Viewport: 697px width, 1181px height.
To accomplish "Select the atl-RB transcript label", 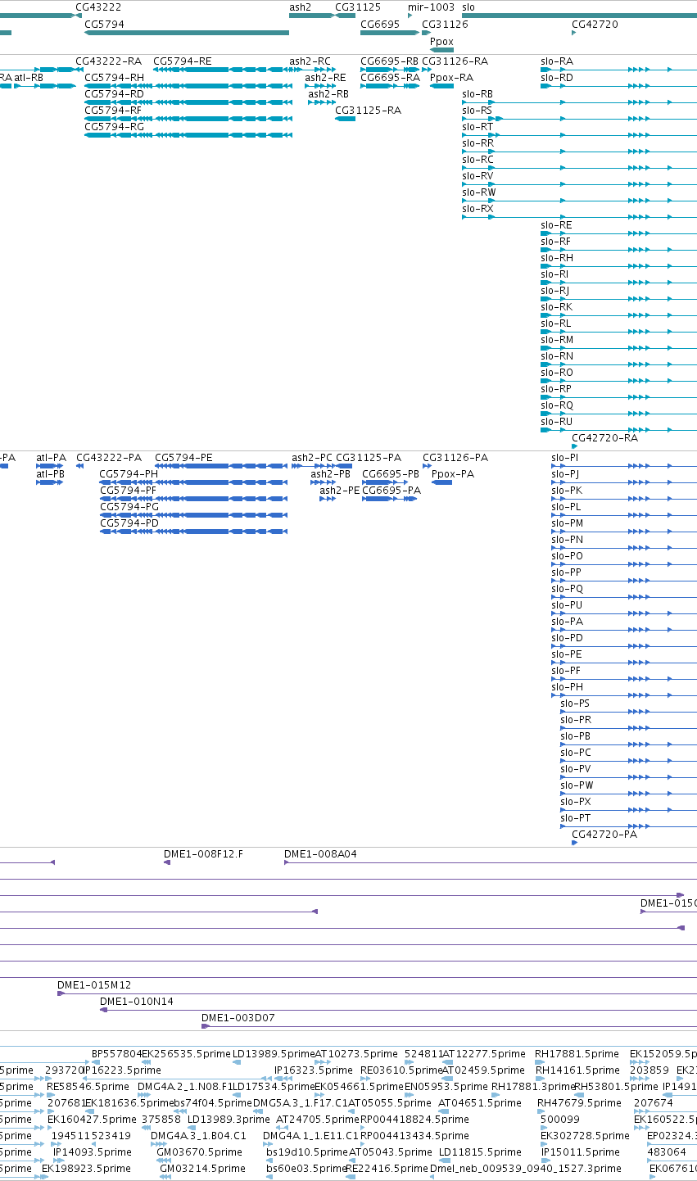I will click(x=29, y=78).
